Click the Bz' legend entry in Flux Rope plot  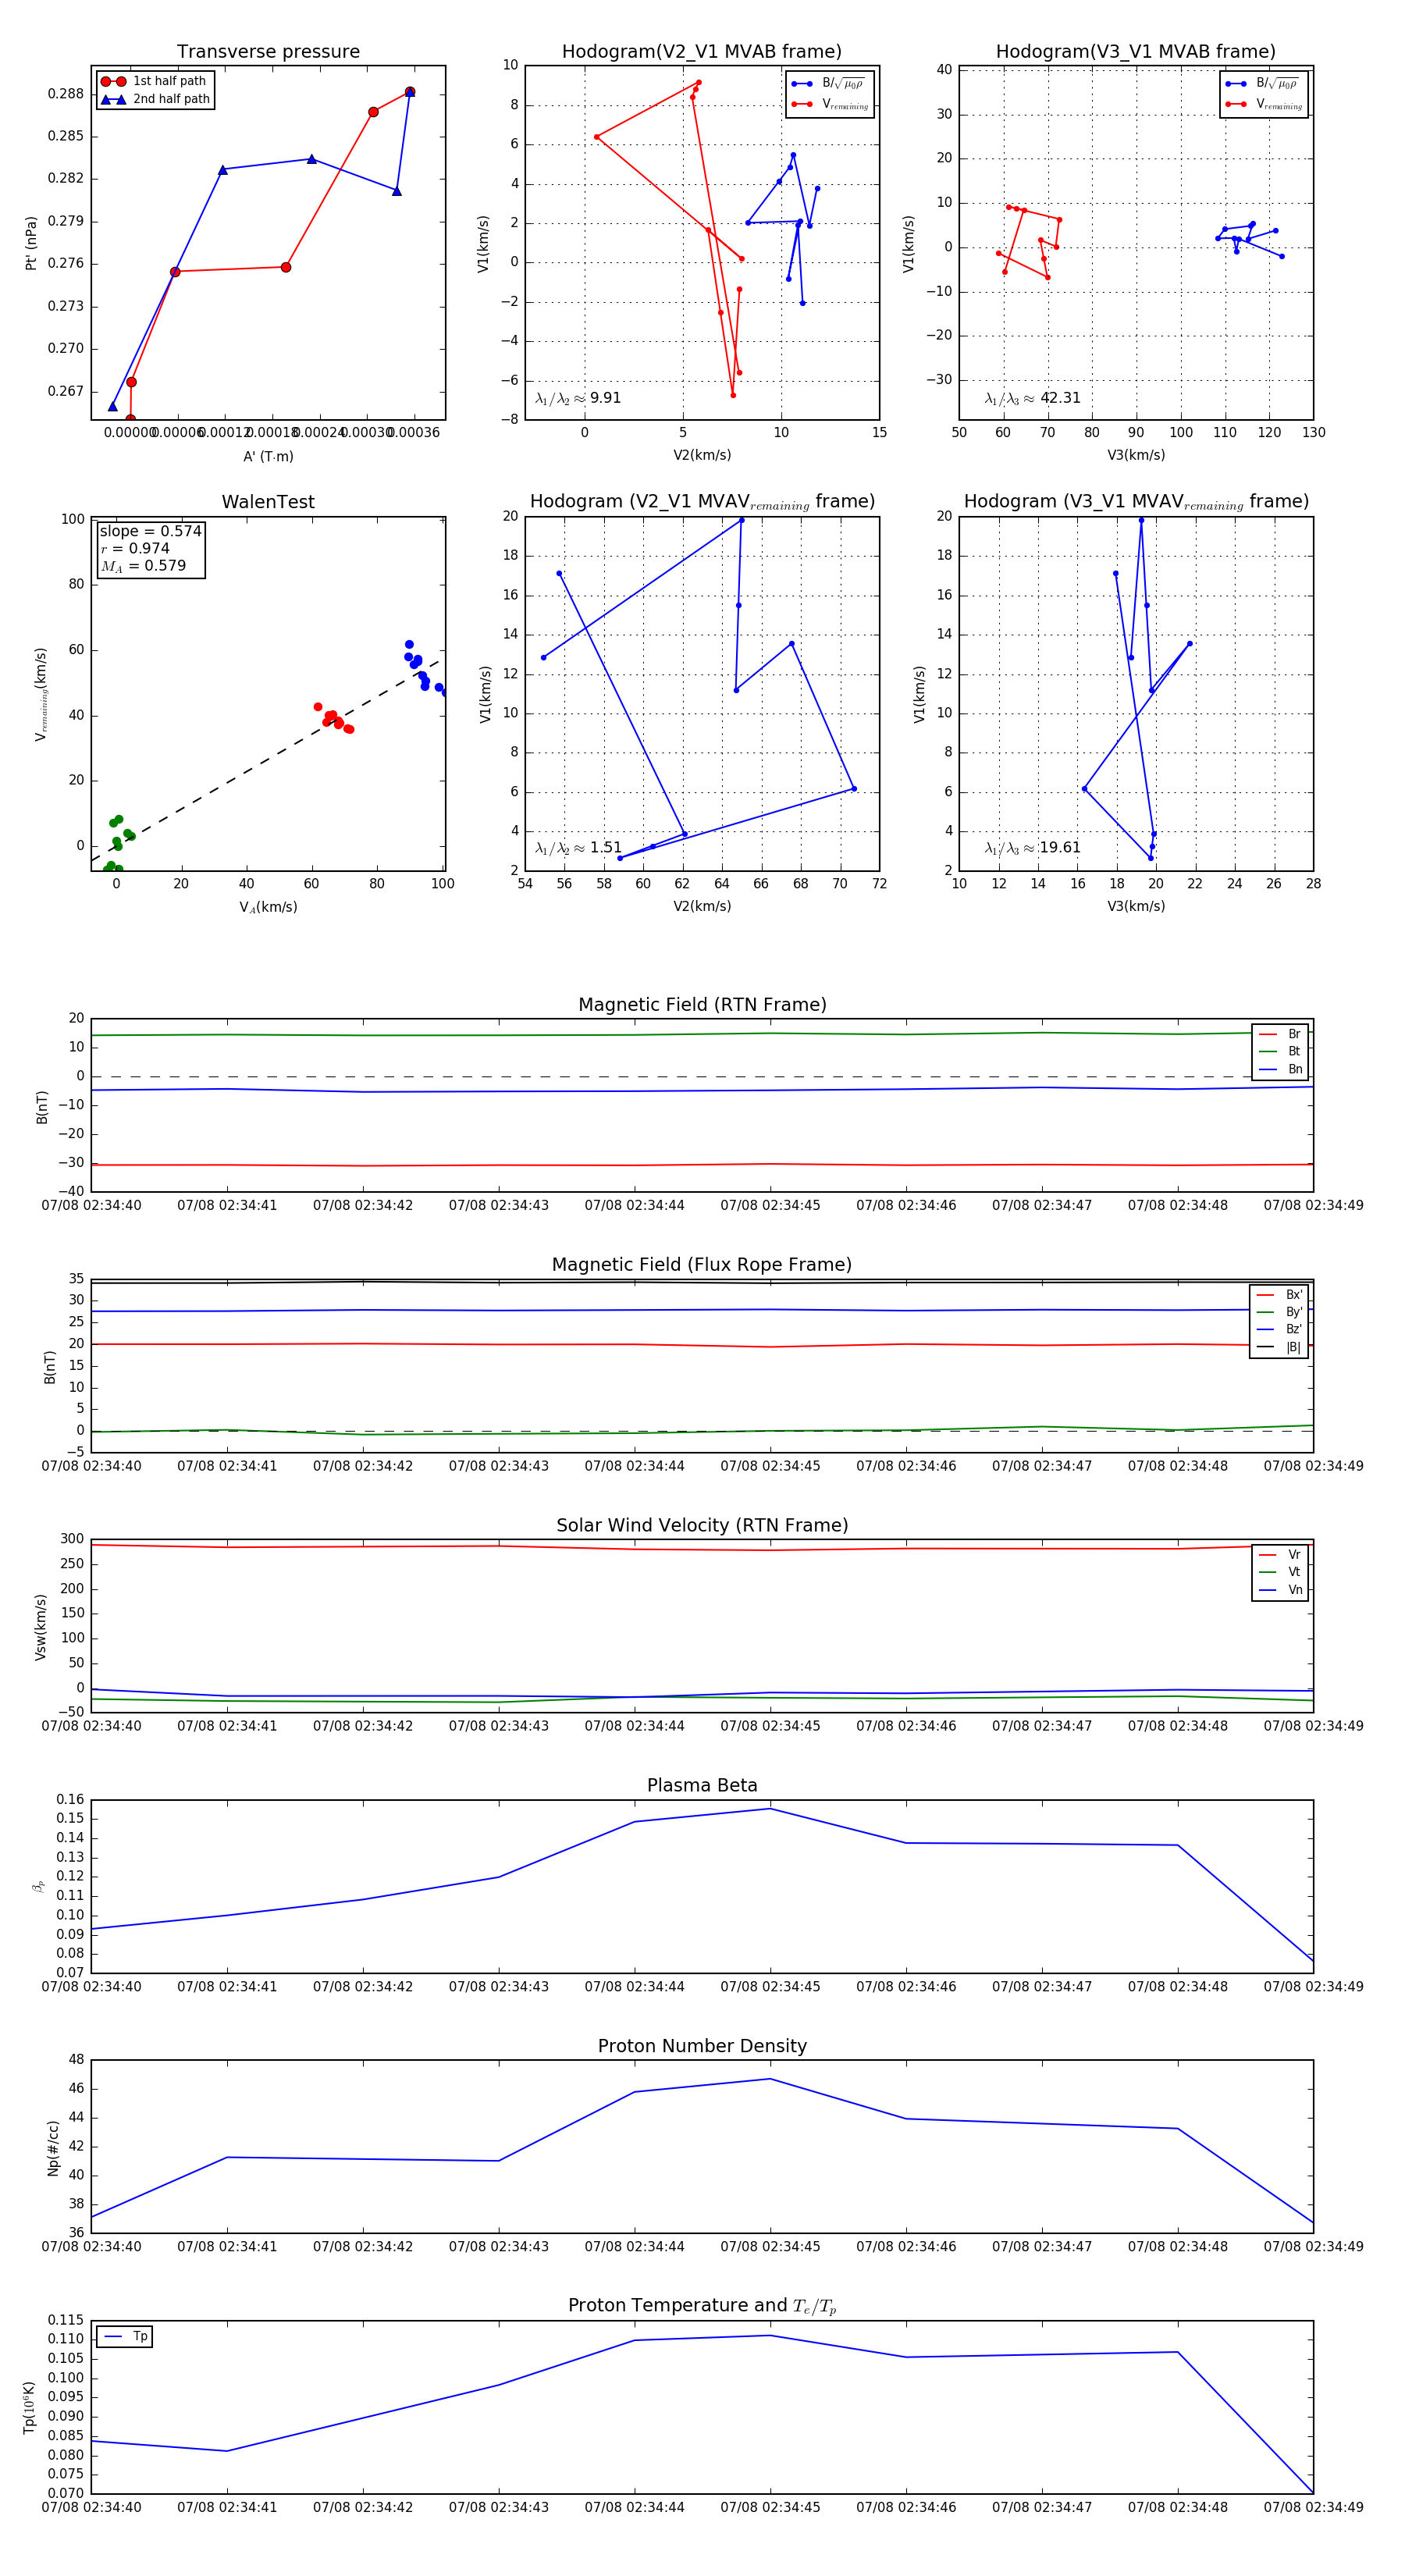tap(1280, 1329)
